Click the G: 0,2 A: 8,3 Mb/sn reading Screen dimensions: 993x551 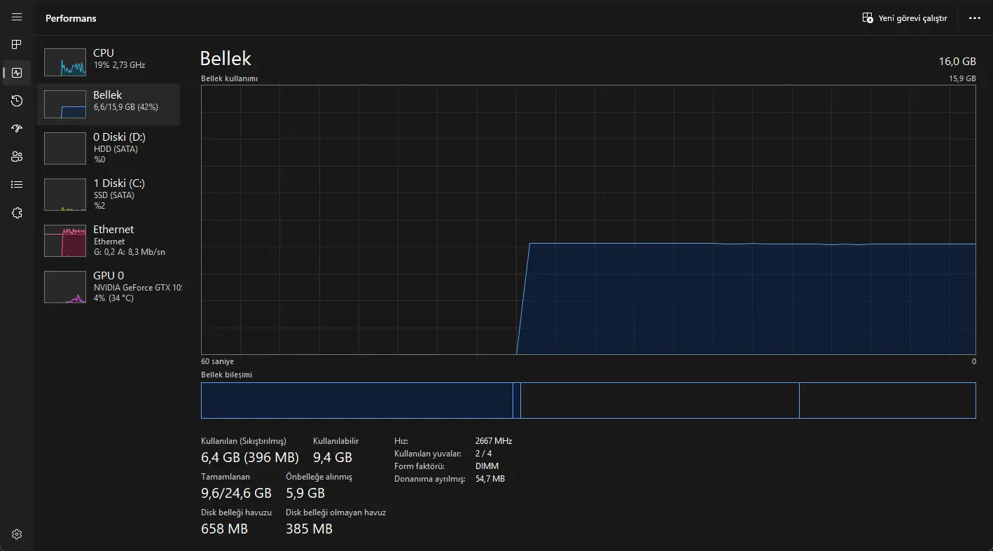click(x=130, y=252)
